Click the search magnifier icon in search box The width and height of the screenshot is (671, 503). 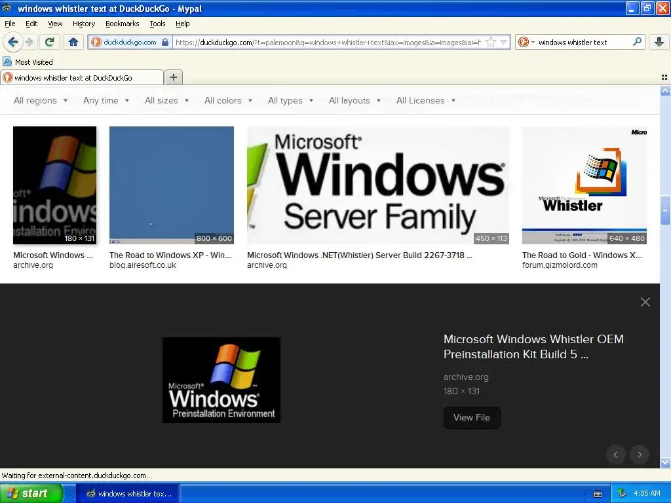pyautogui.click(x=637, y=42)
